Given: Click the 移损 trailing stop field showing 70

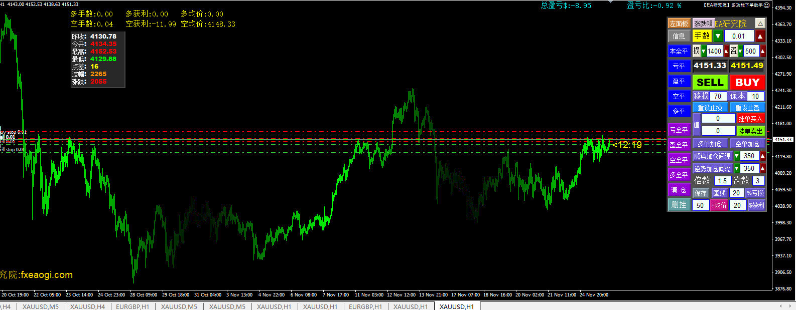Looking at the screenshot, I should (718, 96).
